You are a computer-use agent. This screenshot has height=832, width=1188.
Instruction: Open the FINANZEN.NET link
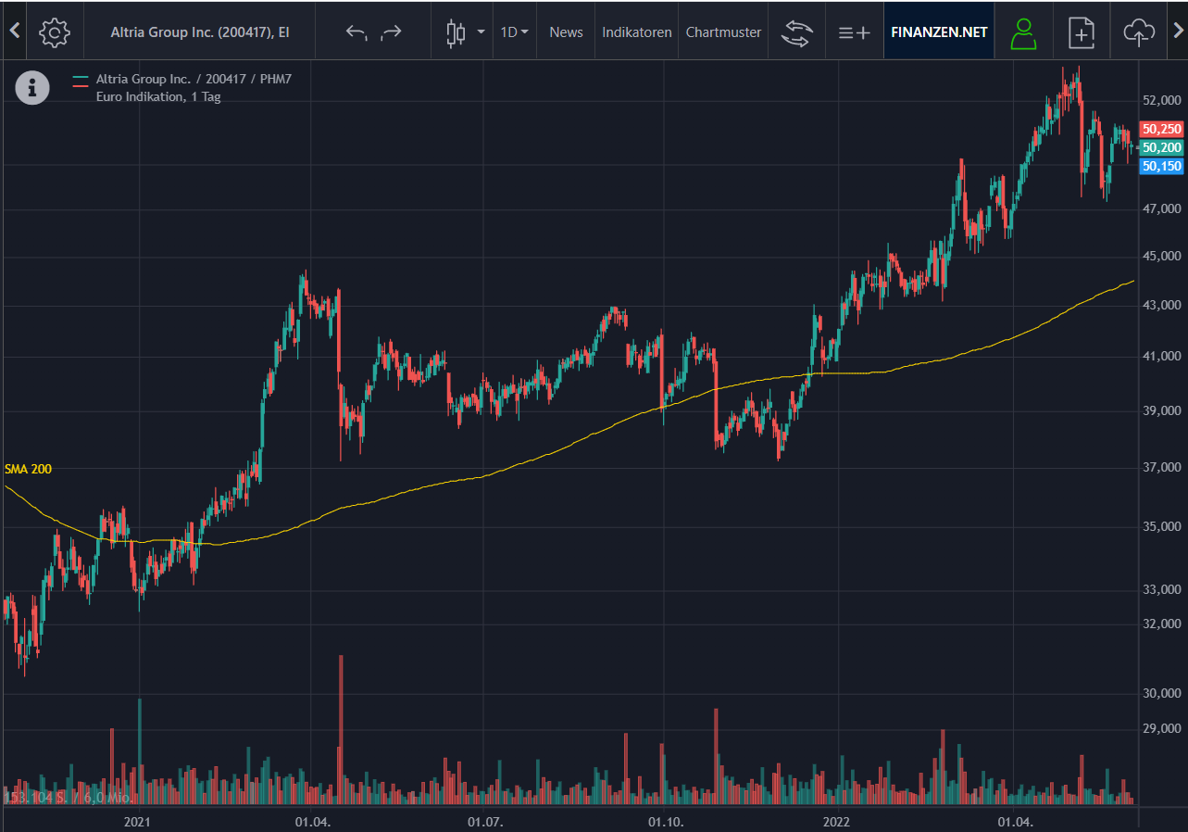click(x=939, y=32)
